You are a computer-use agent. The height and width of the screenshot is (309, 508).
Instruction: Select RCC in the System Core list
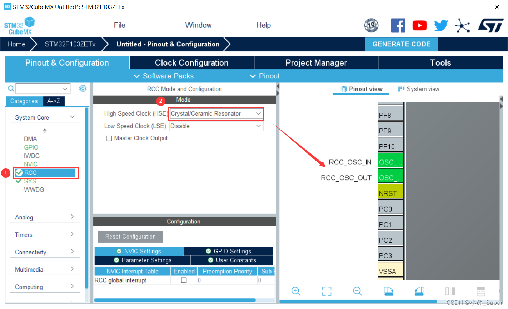click(45, 173)
